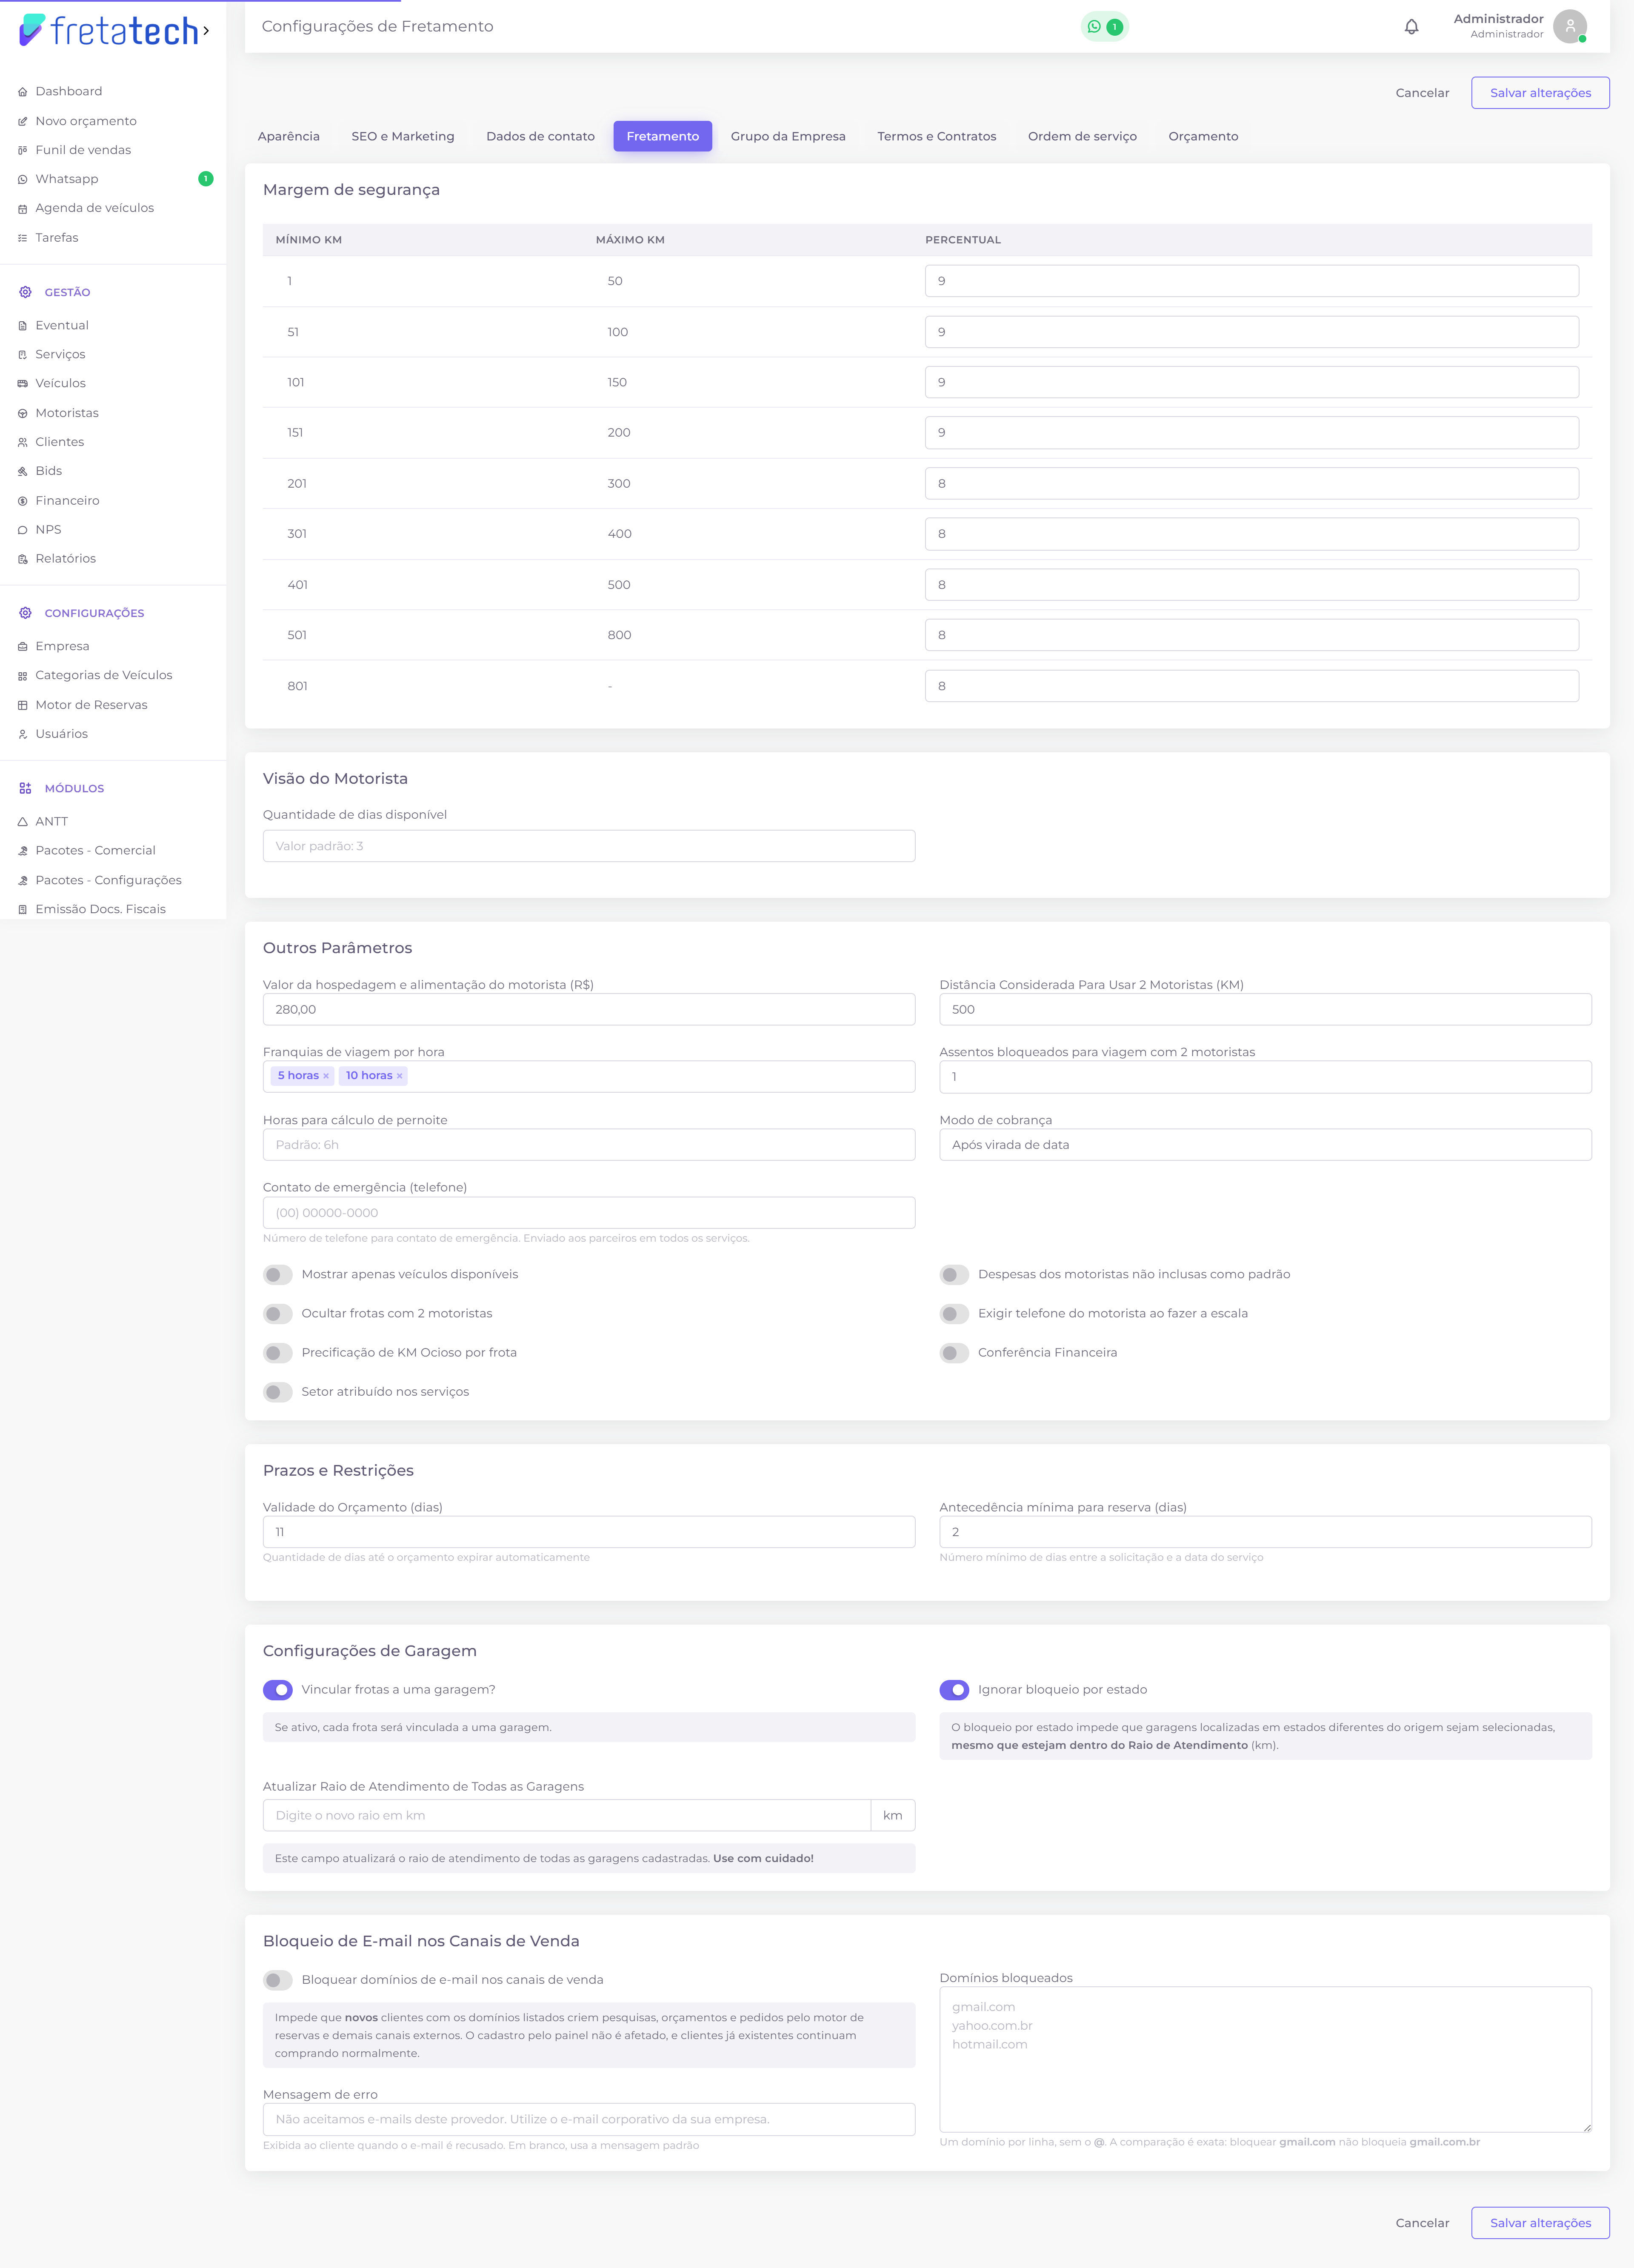
Task: Enable Precificação de KM Ocioso por frota
Action: click(278, 1353)
